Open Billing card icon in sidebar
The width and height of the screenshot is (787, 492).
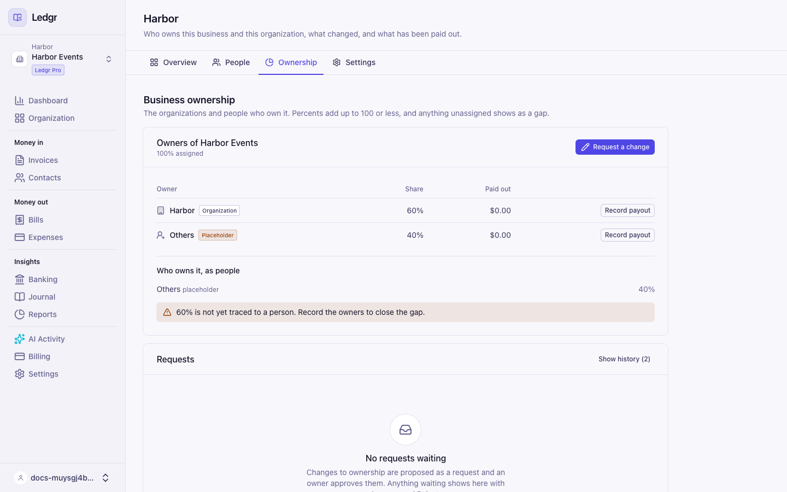[x=20, y=356]
